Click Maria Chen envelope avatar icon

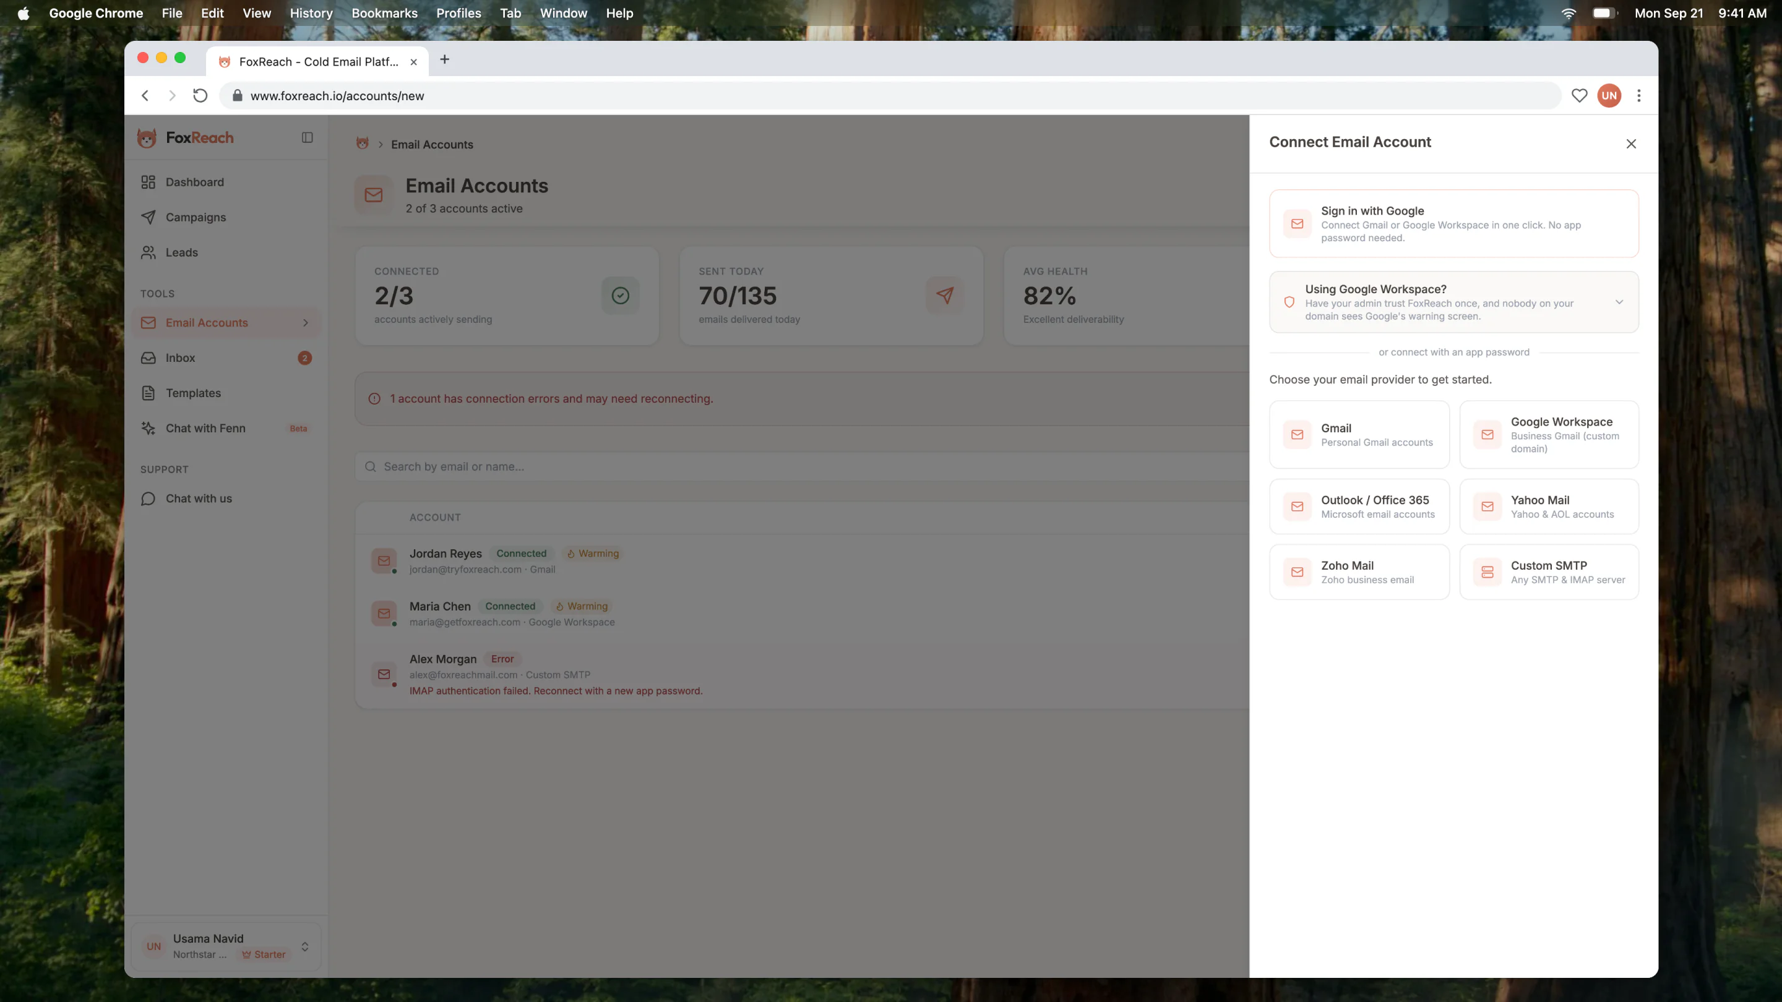[x=384, y=614]
